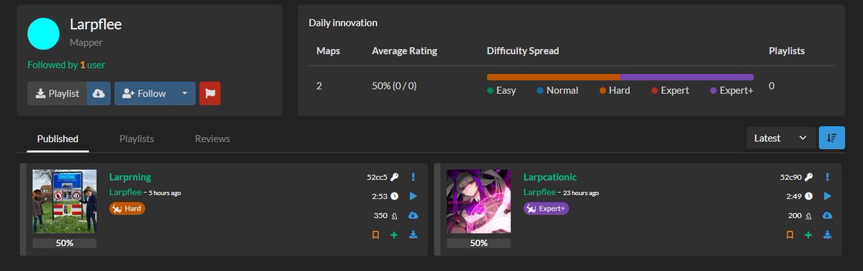Toggle the sort order button

tap(832, 138)
